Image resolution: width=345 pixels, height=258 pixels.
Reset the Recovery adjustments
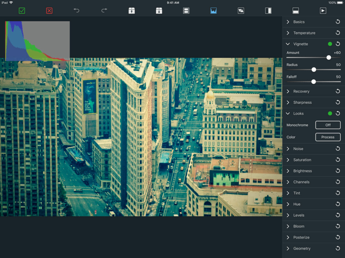click(338, 91)
